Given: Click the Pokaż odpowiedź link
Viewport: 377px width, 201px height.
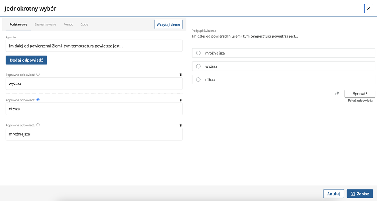Looking at the screenshot, I should (360, 100).
